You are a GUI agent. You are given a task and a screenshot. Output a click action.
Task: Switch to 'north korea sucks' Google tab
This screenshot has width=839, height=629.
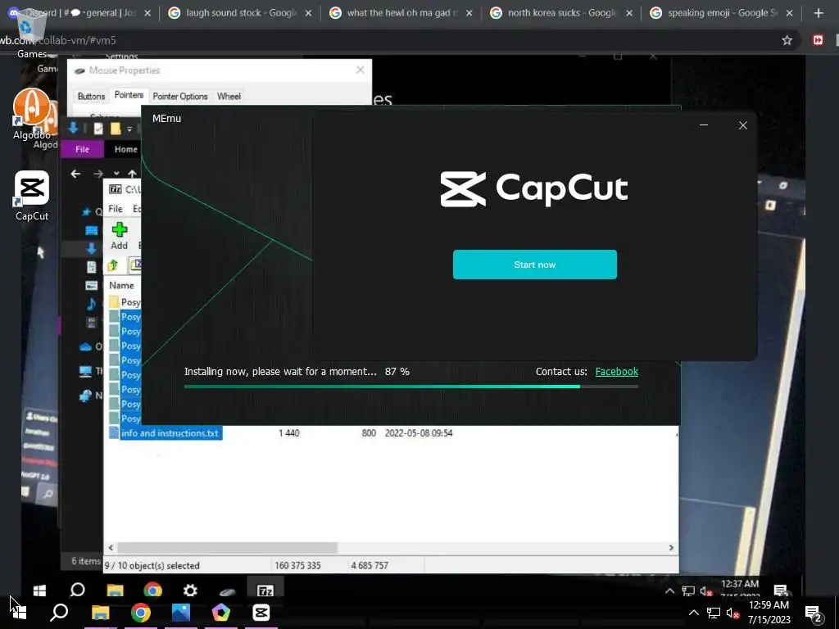click(x=562, y=13)
